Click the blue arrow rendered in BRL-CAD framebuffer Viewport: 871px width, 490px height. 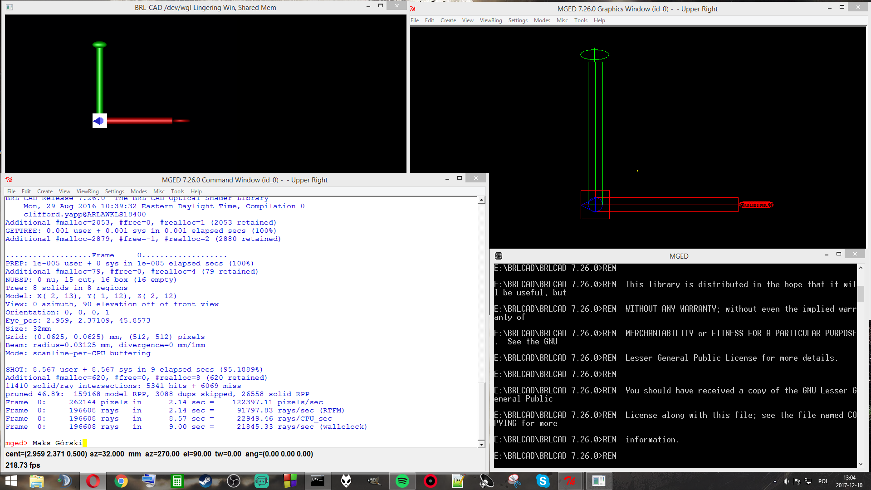(99, 121)
